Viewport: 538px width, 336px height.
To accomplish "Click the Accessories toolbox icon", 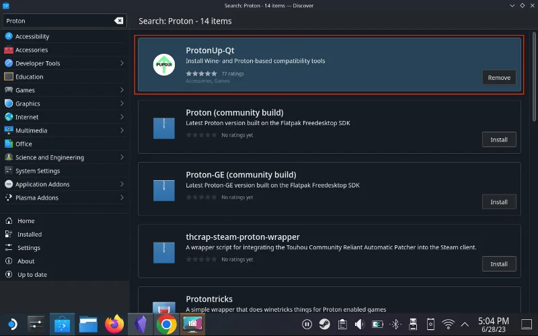I will tap(9, 50).
